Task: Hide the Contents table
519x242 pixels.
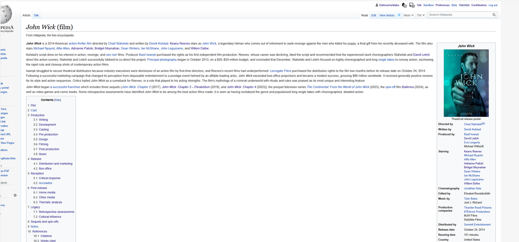Action: 58,100
